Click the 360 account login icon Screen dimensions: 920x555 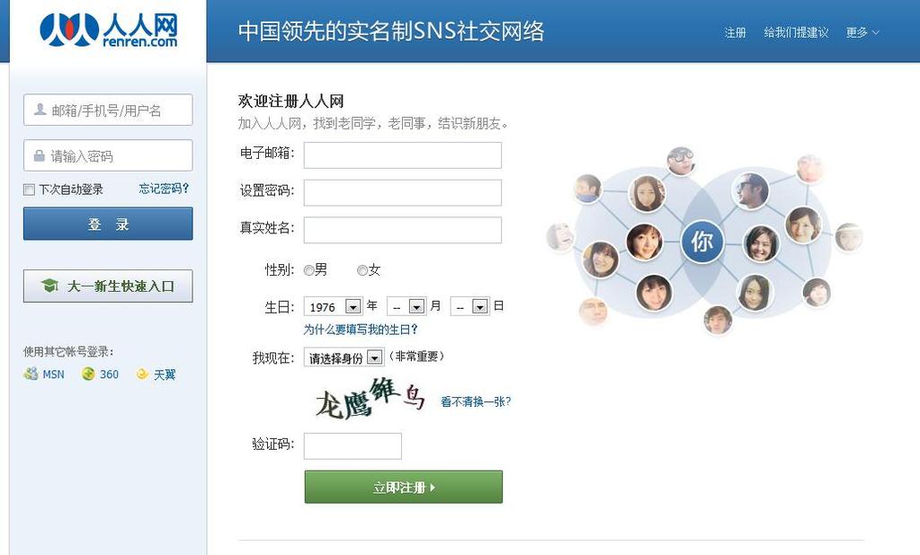coord(88,374)
